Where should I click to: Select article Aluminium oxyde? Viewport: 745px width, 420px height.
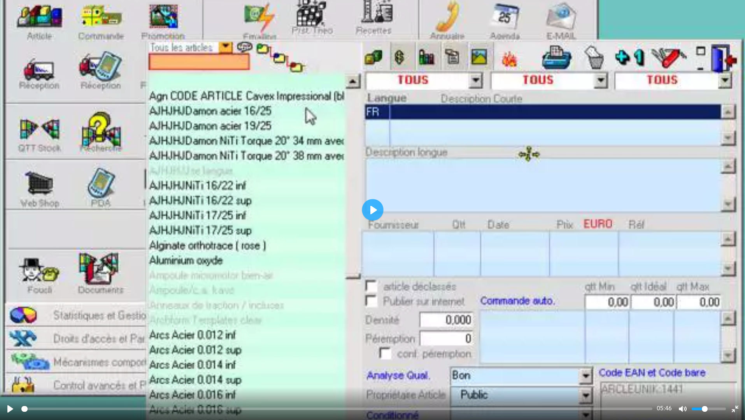pos(186,260)
